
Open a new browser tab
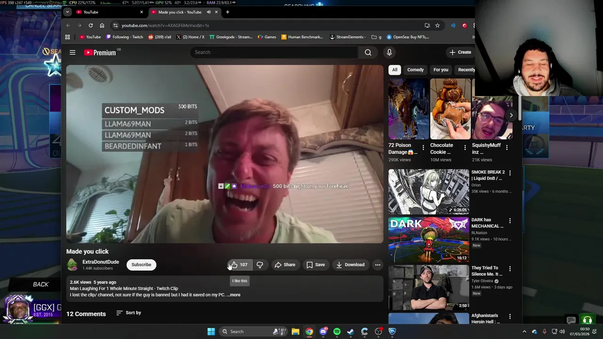228,12
